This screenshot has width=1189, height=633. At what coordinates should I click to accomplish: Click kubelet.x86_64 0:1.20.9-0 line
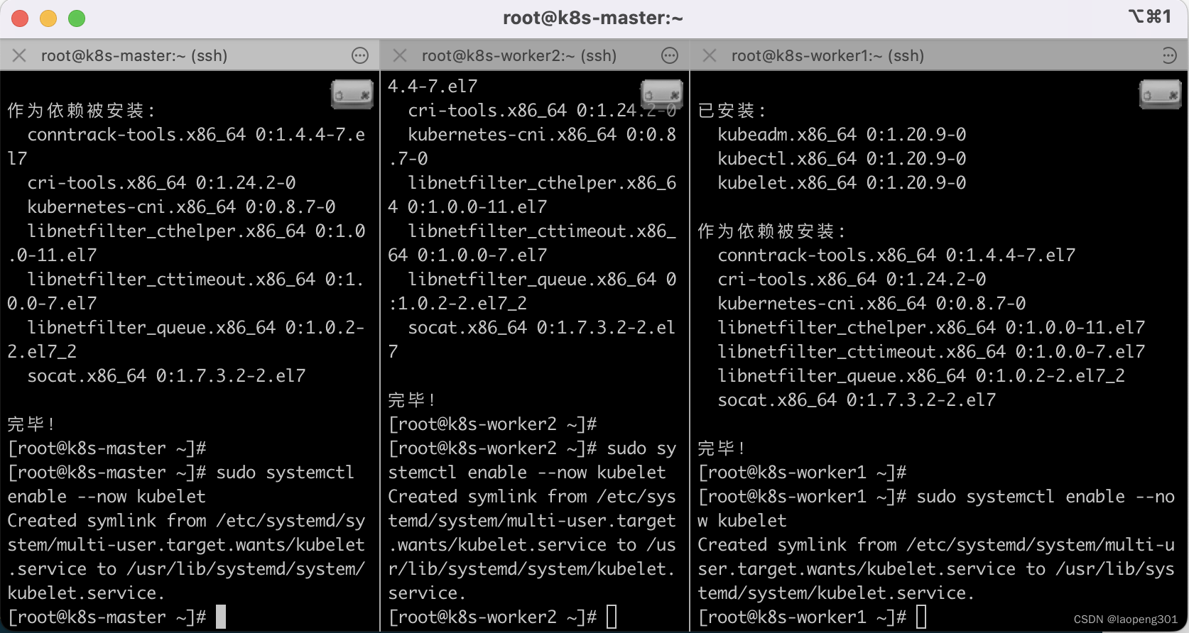[x=842, y=182]
